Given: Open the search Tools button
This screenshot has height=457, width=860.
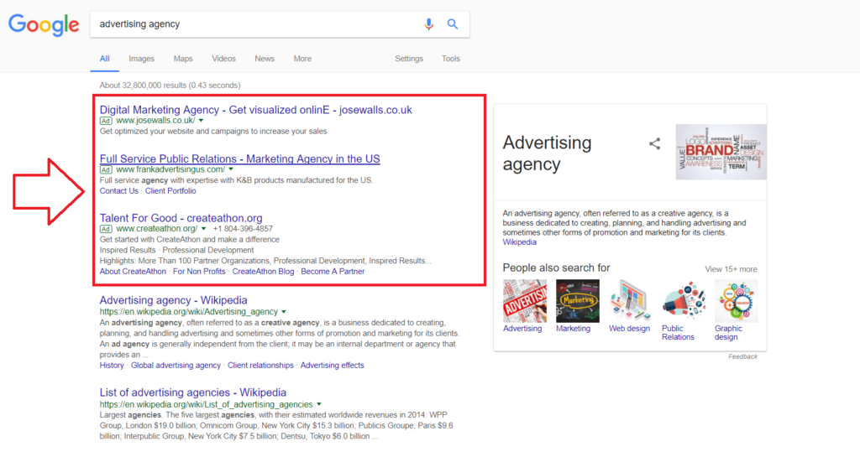Looking at the screenshot, I should [x=451, y=59].
